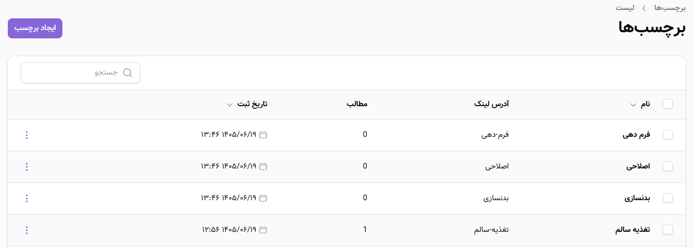Screen dimensions: 694x248
Task: Open the three-dot menu for بدنسازی row
Action: point(27,199)
